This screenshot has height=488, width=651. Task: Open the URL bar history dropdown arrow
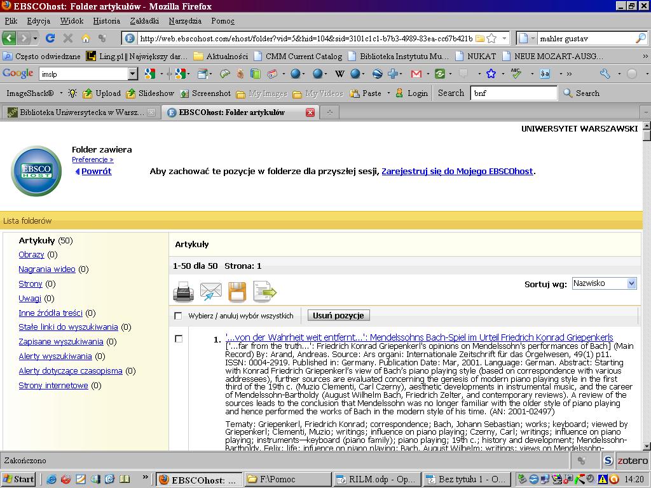click(x=504, y=39)
